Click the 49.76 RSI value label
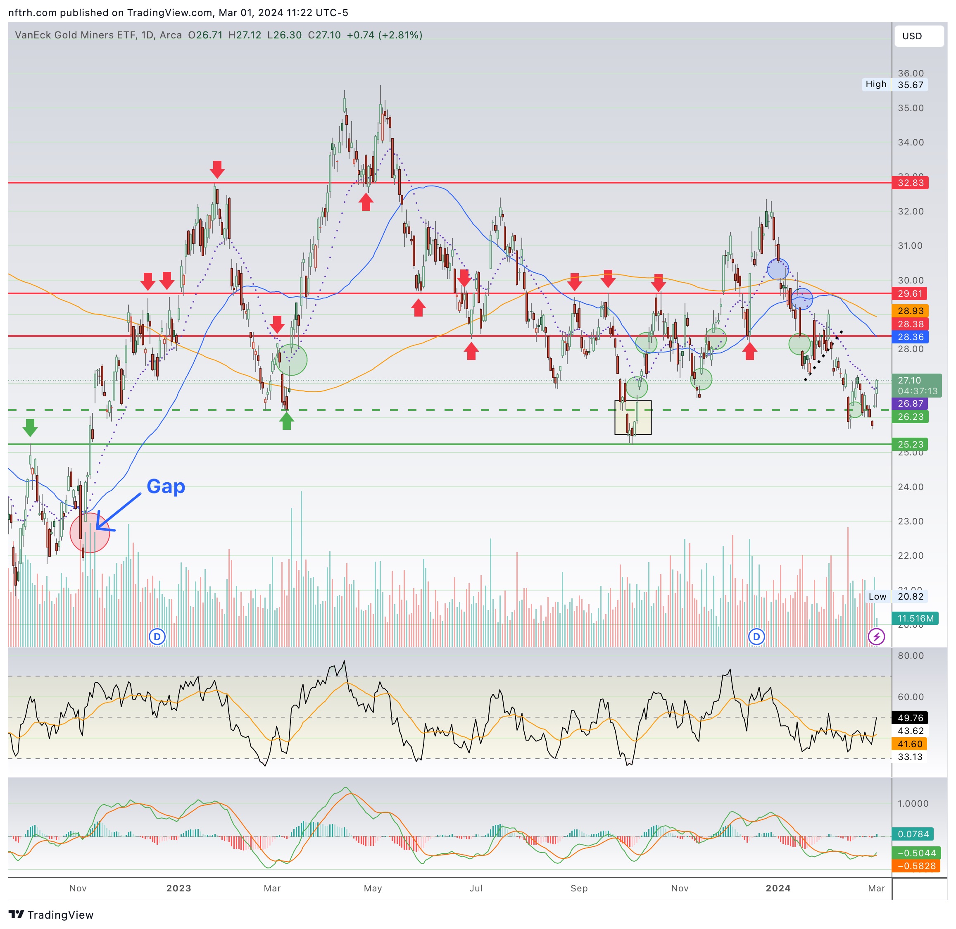The width and height of the screenshot is (956, 929). click(x=910, y=718)
